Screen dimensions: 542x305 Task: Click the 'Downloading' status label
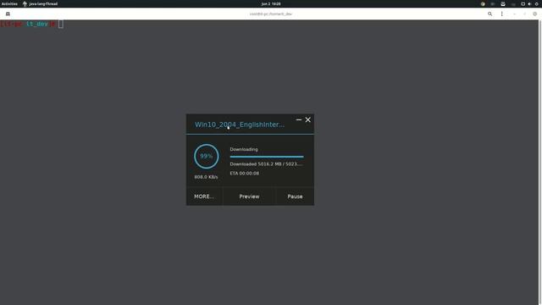coord(244,149)
